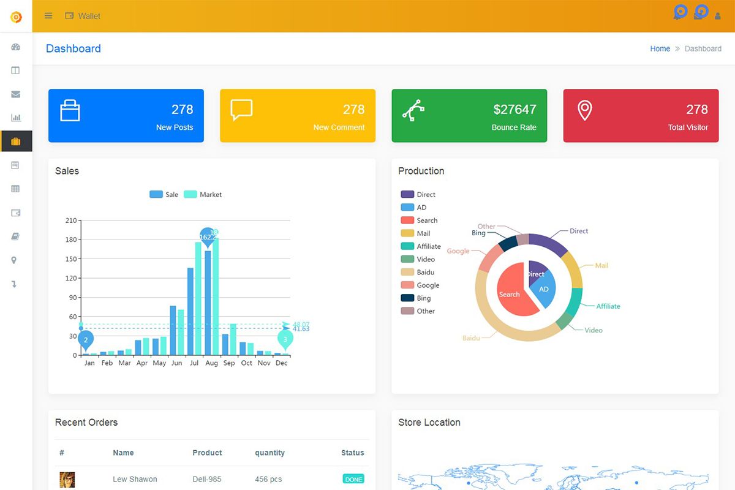
Task: Click the min marker pin labeled 2 on Jan
Action: pyautogui.click(x=86, y=340)
